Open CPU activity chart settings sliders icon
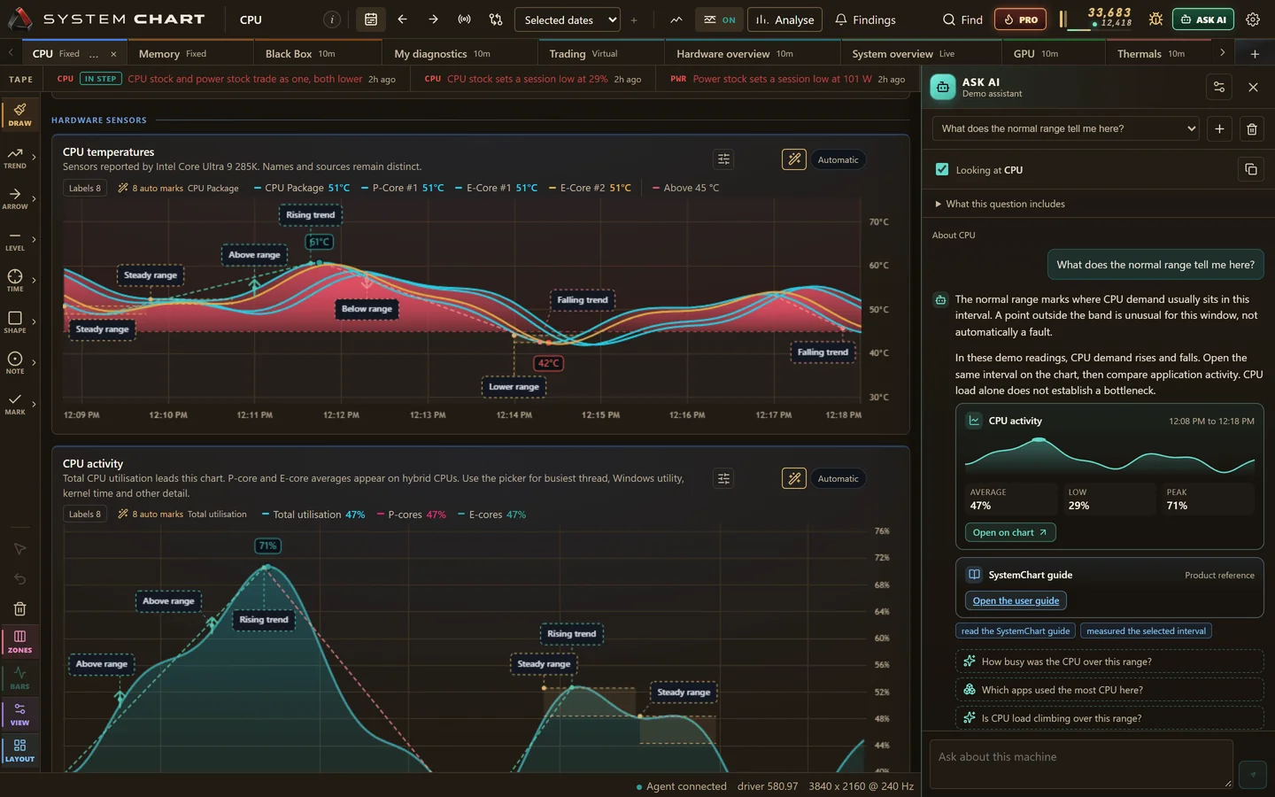 click(x=723, y=478)
